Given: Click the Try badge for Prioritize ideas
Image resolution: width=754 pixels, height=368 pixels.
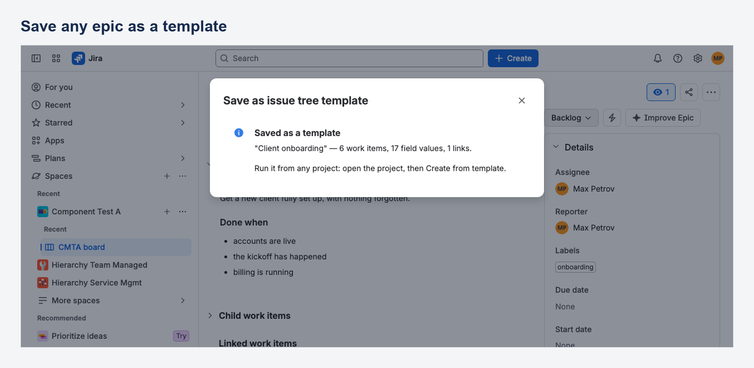Looking at the screenshot, I should coord(181,336).
